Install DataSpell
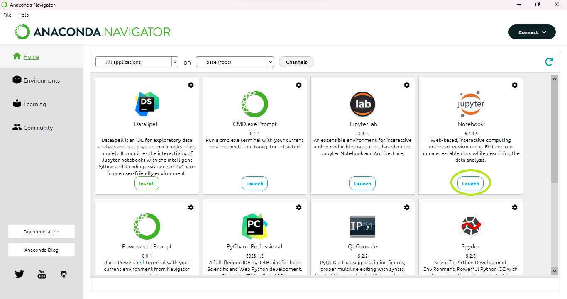Viewport: 567px width, 299px height. [147, 184]
